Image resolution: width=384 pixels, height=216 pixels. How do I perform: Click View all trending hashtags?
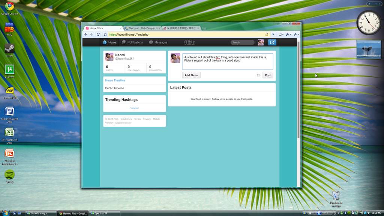pyautogui.click(x=135, y=108)
